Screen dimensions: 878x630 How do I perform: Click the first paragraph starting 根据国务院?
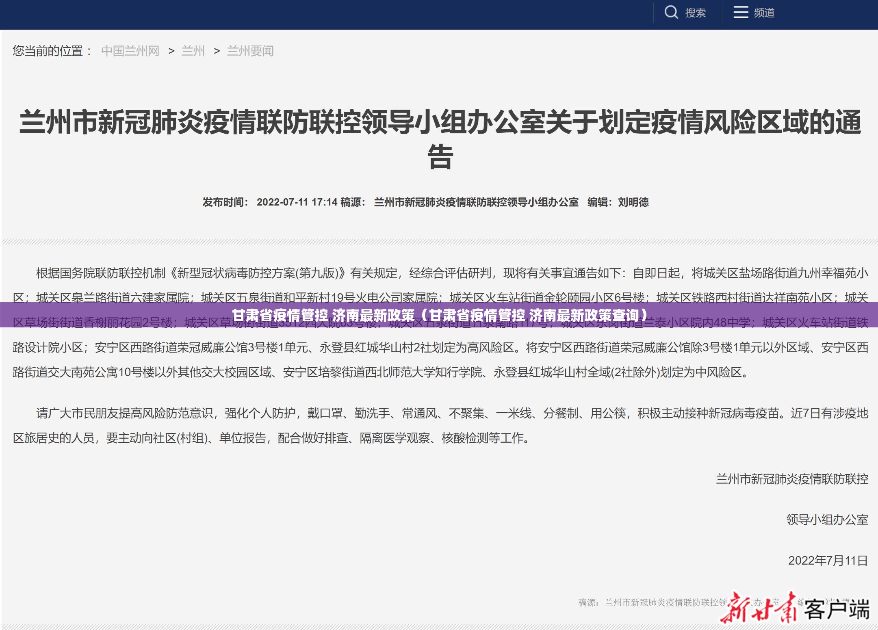[440, 273]
